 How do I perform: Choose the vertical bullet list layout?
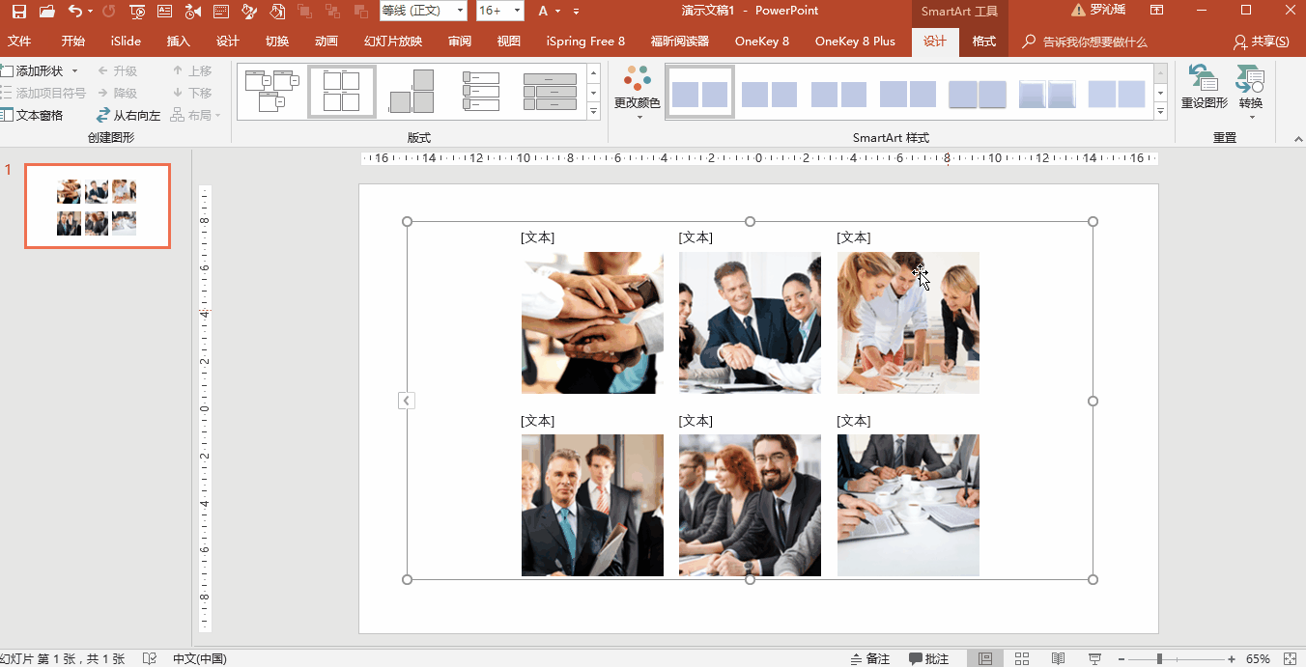480,92
